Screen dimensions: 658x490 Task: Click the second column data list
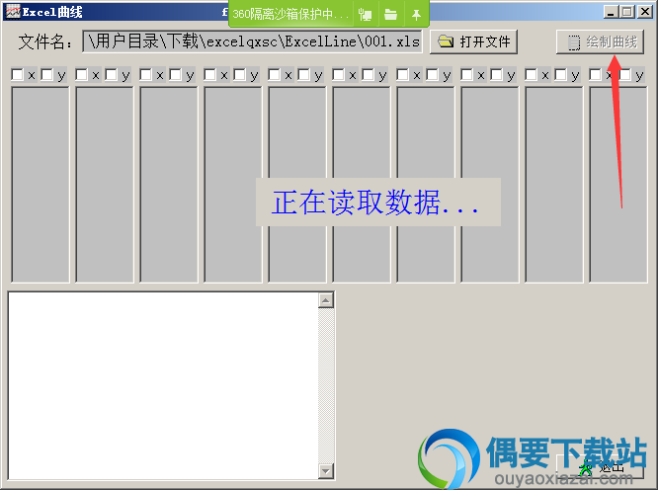click(105, 185)
